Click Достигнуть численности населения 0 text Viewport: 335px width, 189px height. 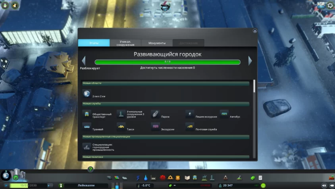(167, 68)
